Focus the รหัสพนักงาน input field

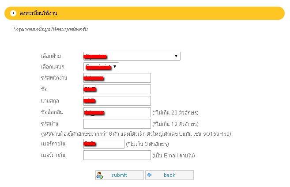(117, 78)
